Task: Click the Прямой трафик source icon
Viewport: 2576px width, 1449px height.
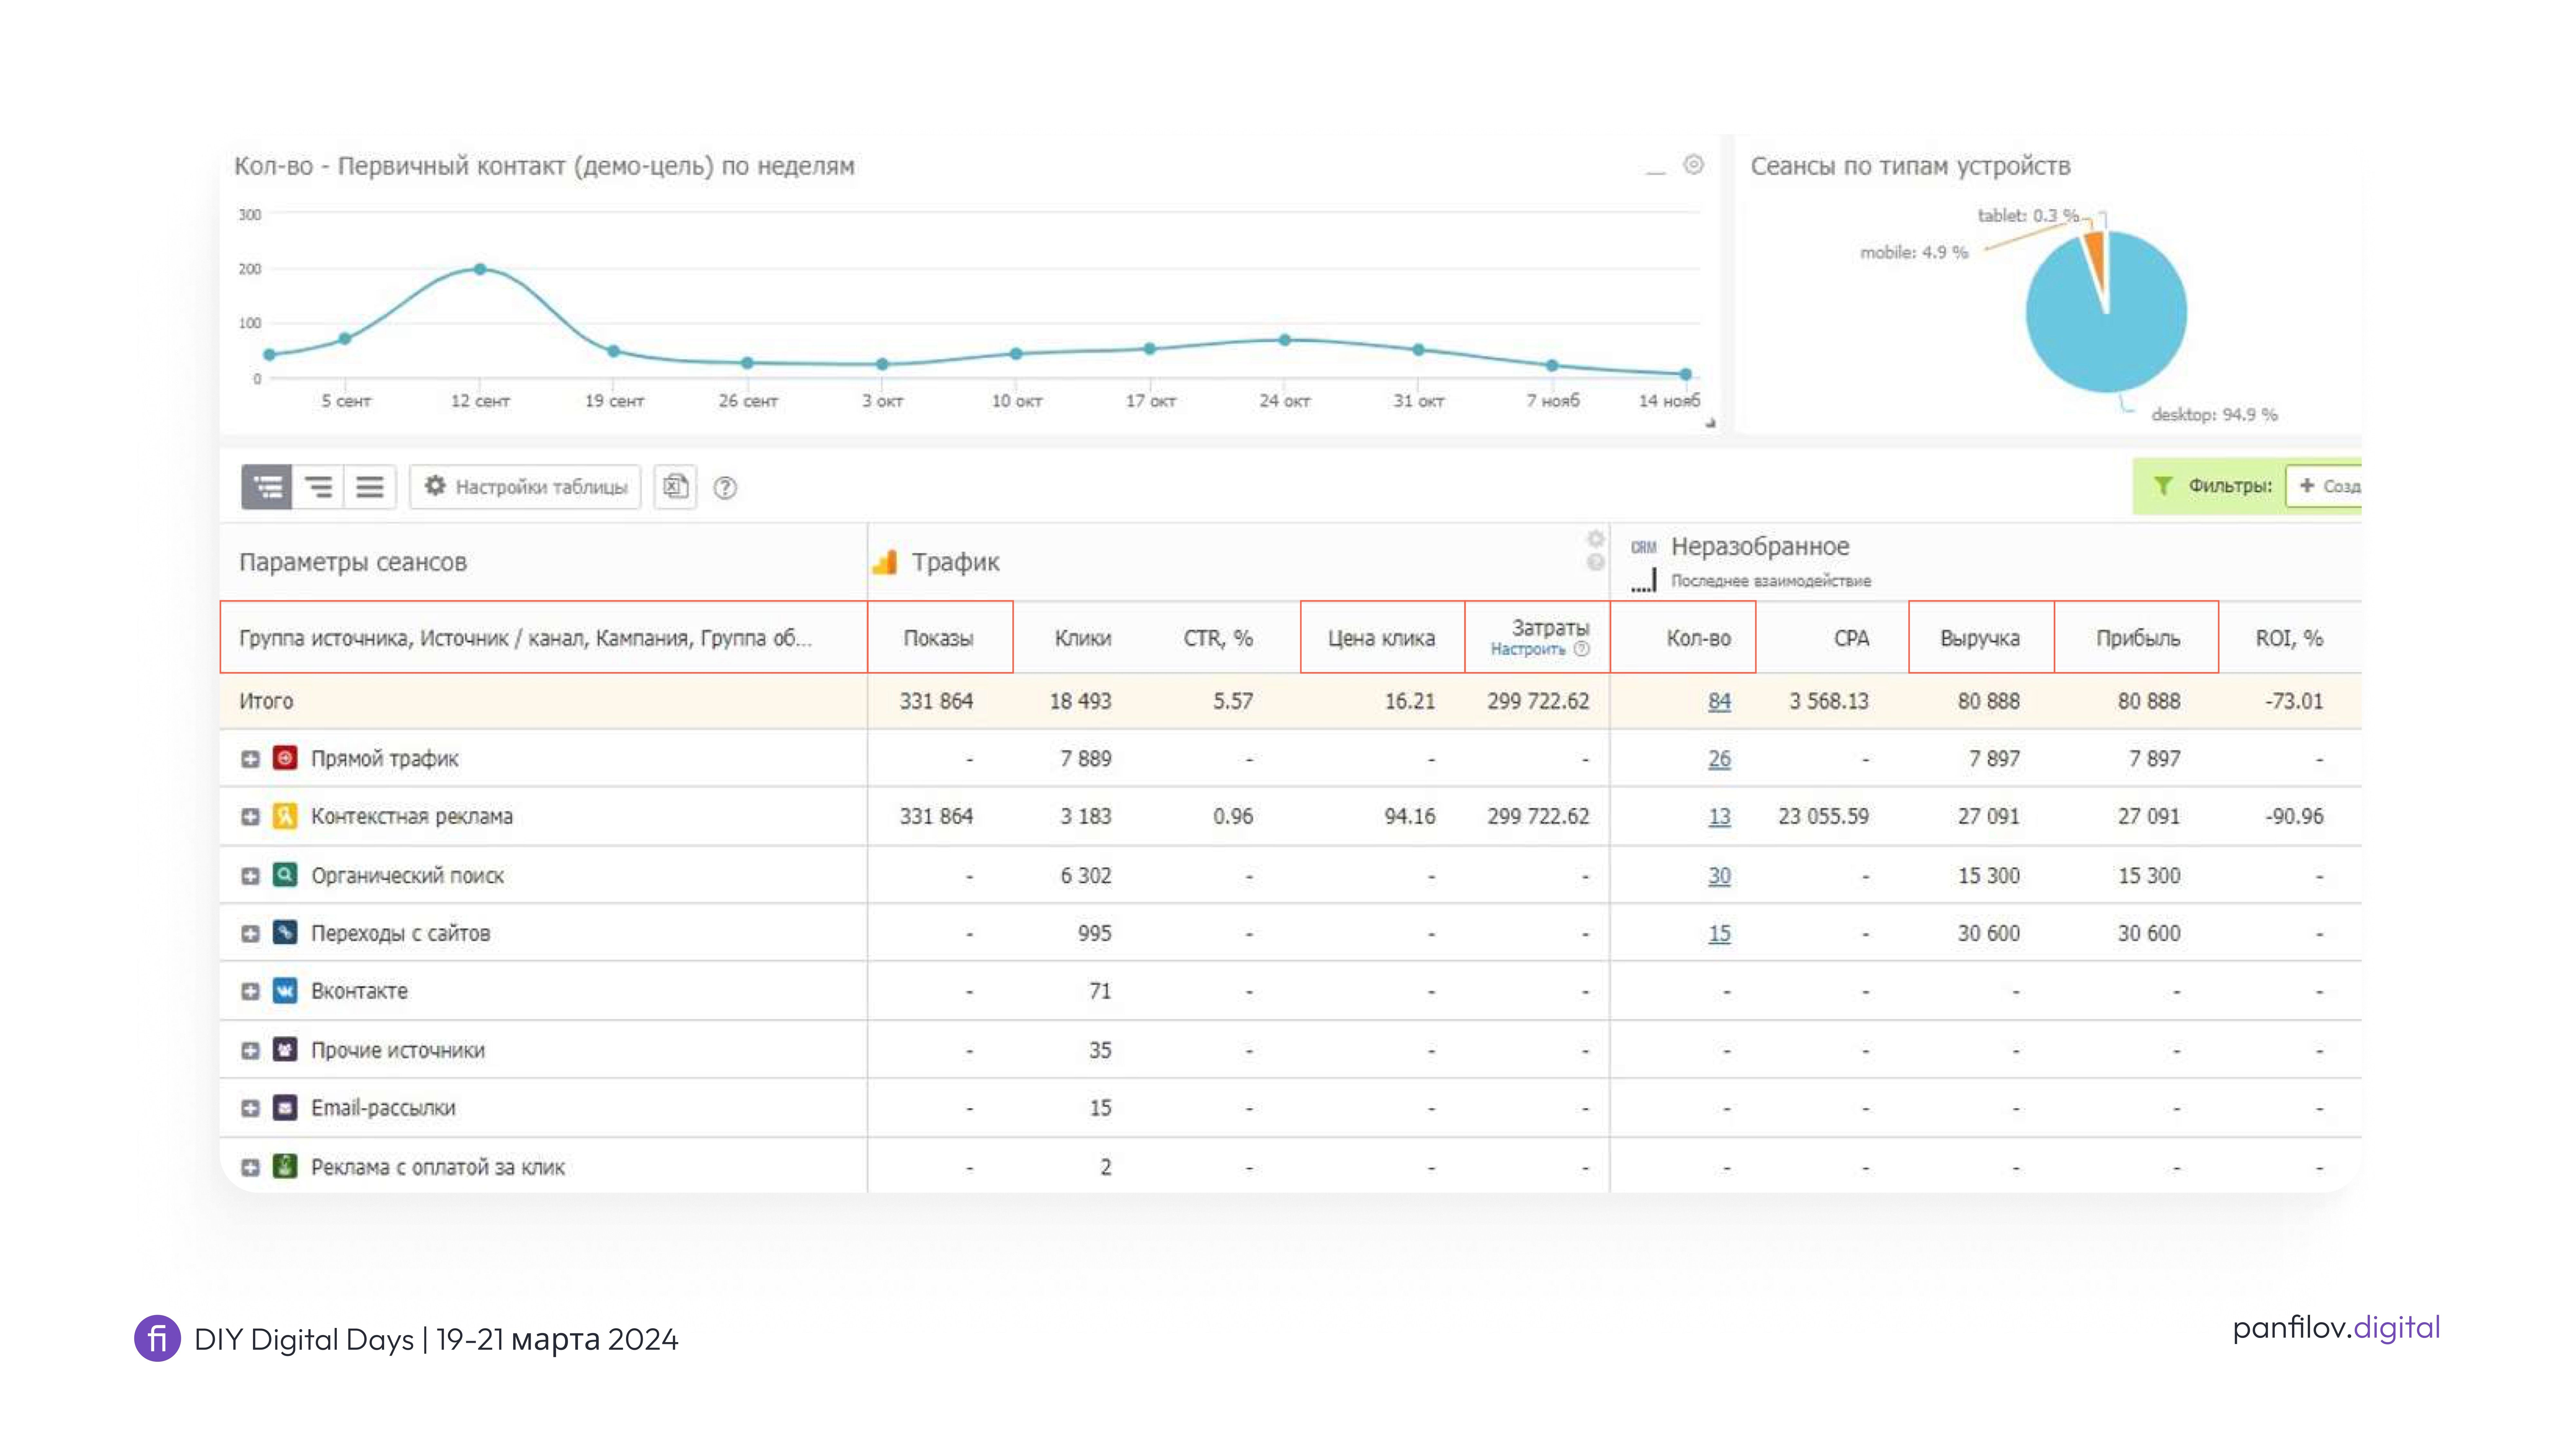Action: 285,758
